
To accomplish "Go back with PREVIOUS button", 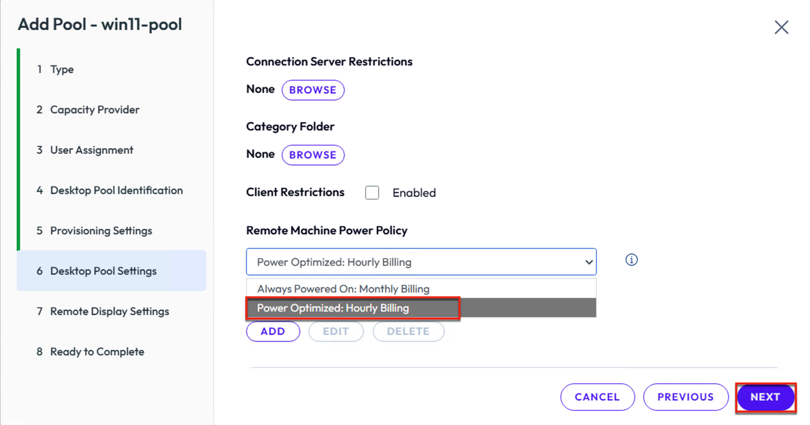I will (685, 397).
